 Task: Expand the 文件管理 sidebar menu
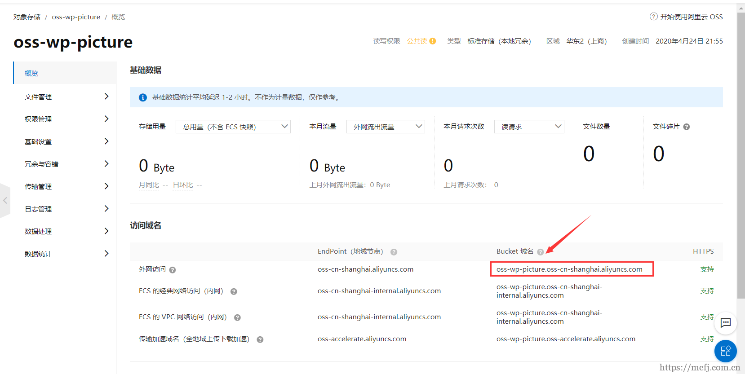coord(65,97)
